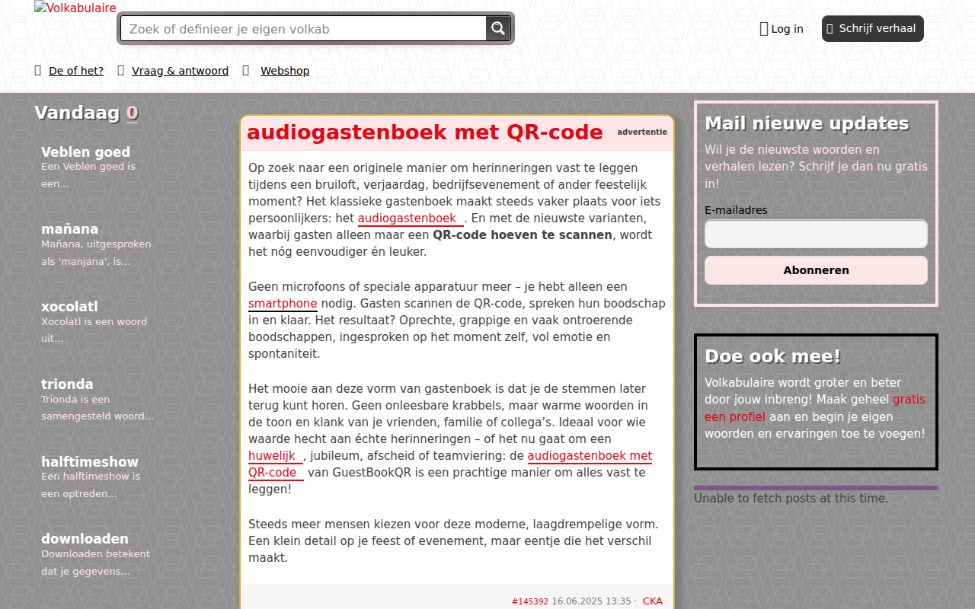Image resolution: width=975 pixels, height=609 pixels.
Task: Click the post number #145392
Action: pos(530,601)
